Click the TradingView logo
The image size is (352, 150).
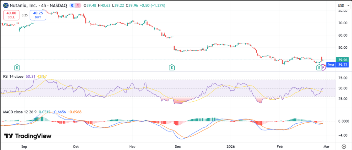click(x=27, y=136)
